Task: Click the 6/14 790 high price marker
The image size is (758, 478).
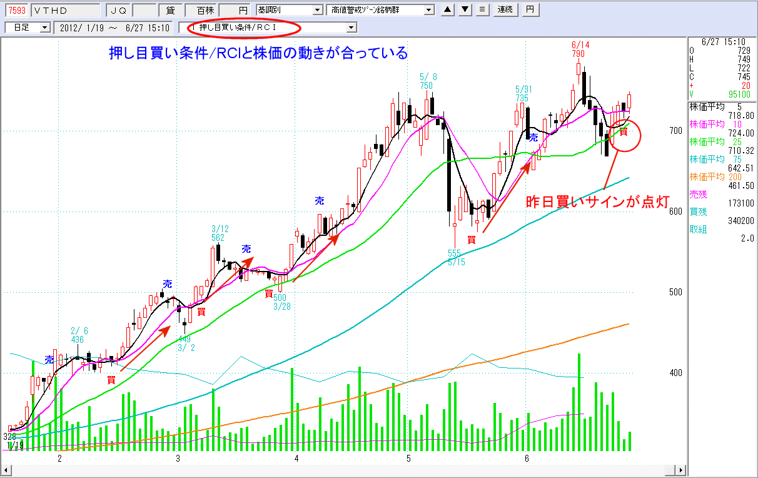Action: (580, 49)
